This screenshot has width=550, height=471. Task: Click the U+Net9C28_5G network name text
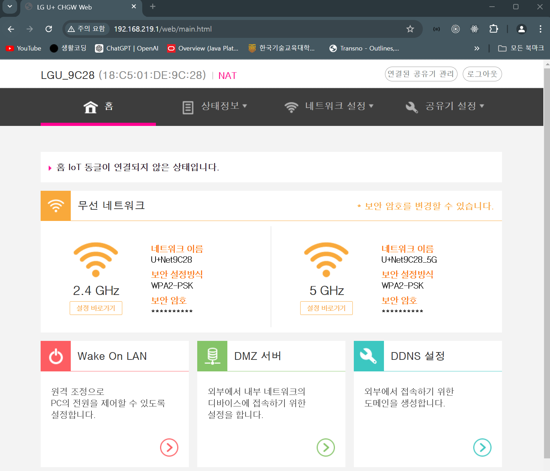tap(409, 260)
